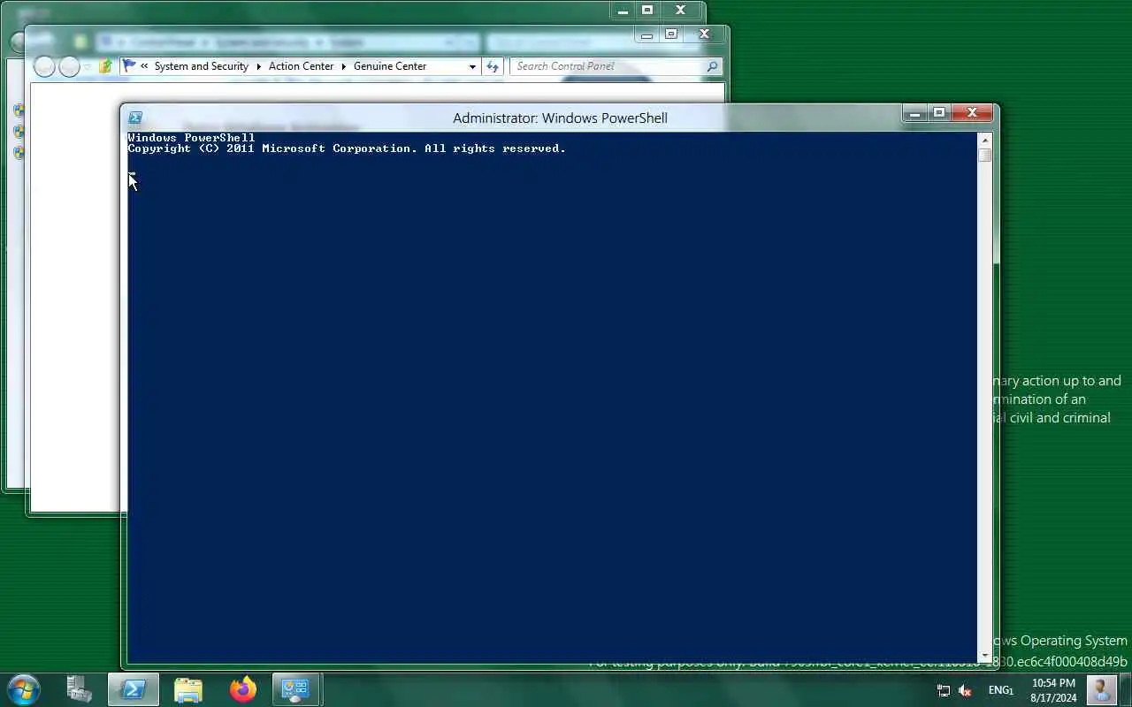The image size is (1132, 707).
Task: Click the Search Control Panel magnifier icon
Action: [x=712, y=66]
